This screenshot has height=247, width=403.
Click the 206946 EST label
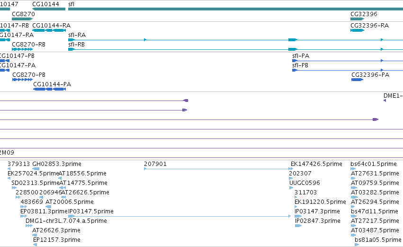pos(51,192)
